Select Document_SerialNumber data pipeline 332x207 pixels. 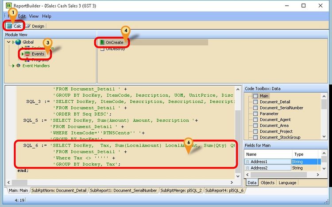click(x=282, y=108)
